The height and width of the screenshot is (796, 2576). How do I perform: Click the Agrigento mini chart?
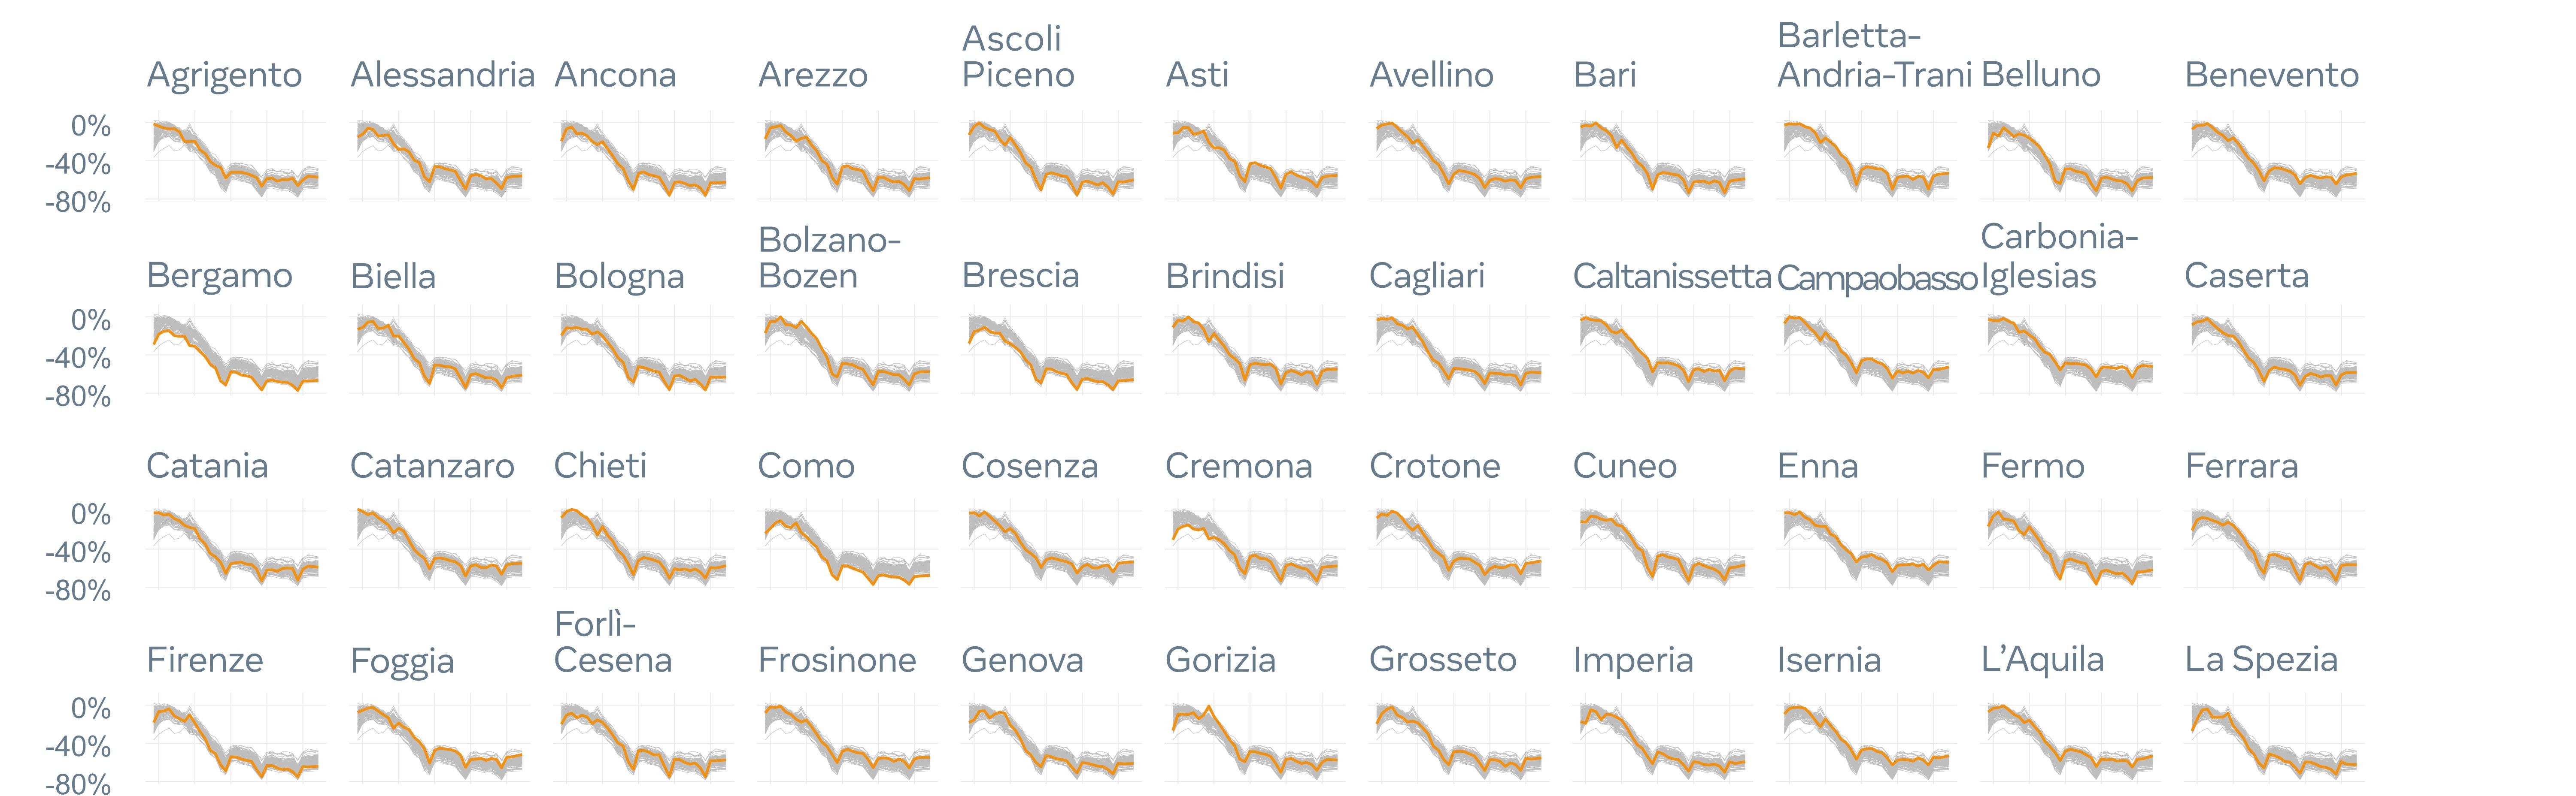coord(236,160)
